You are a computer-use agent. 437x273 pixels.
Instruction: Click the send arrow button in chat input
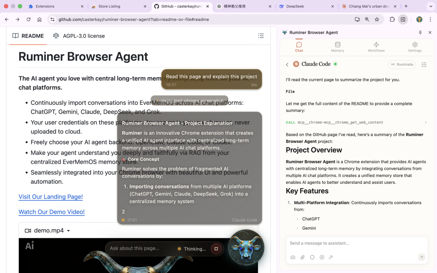(422, 257)
